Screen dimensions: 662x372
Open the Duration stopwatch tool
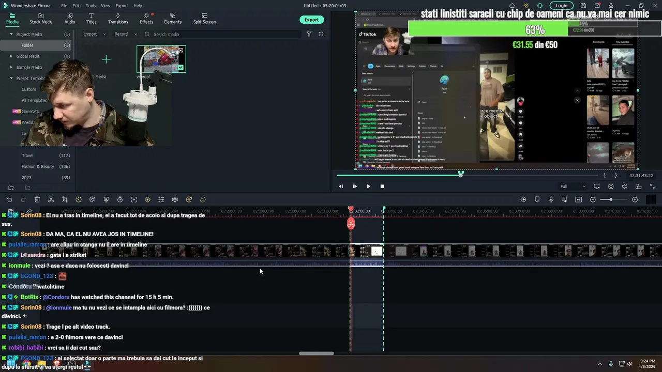click(x=120, y=199)
